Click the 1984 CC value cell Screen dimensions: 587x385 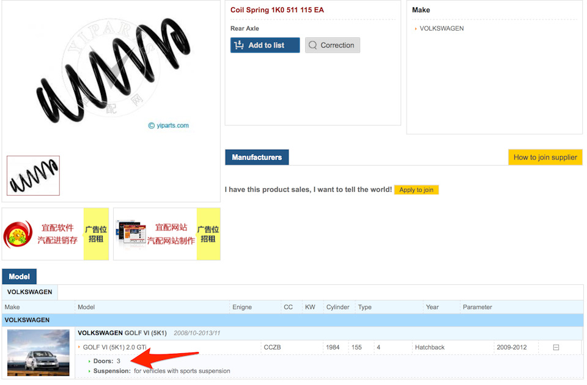(x=333, y=347)
